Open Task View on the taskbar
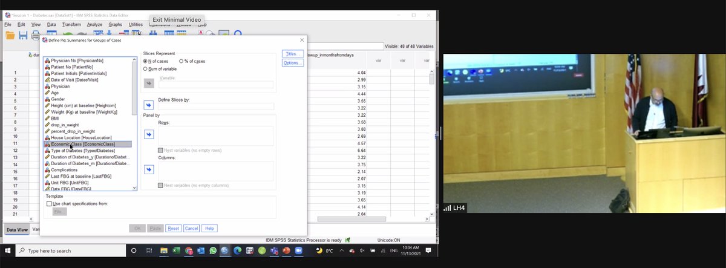This screenshot has height=268, width=726. click(x=149, y=250)
